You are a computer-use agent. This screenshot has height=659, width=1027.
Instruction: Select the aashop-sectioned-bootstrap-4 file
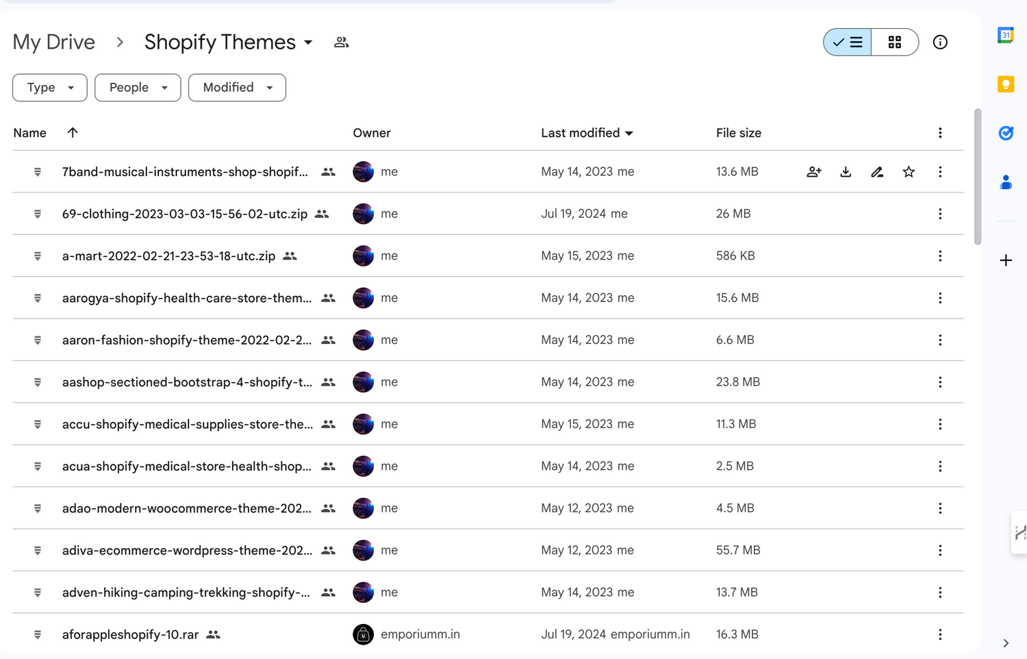pos(187,382)
